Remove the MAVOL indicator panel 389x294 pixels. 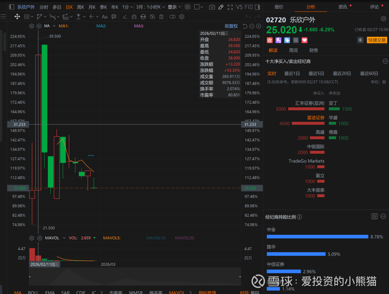40,238
